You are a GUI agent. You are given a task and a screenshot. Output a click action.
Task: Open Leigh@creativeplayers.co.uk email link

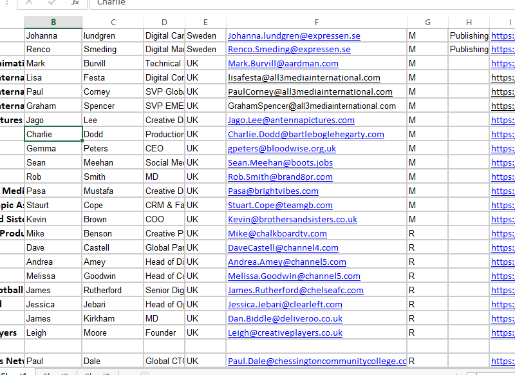(x=285, y=333)
